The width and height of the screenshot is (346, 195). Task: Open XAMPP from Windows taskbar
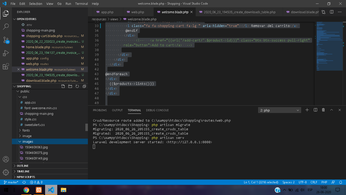[39, 190]
